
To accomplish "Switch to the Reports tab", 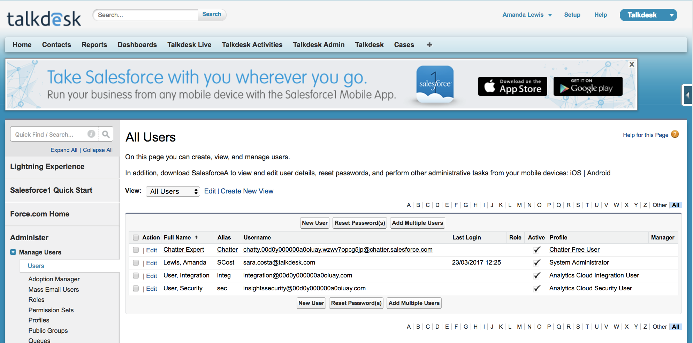I will (x=94, y=45).
